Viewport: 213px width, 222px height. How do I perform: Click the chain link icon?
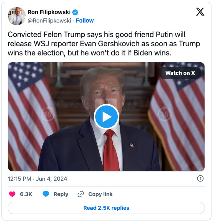point(81,194)
